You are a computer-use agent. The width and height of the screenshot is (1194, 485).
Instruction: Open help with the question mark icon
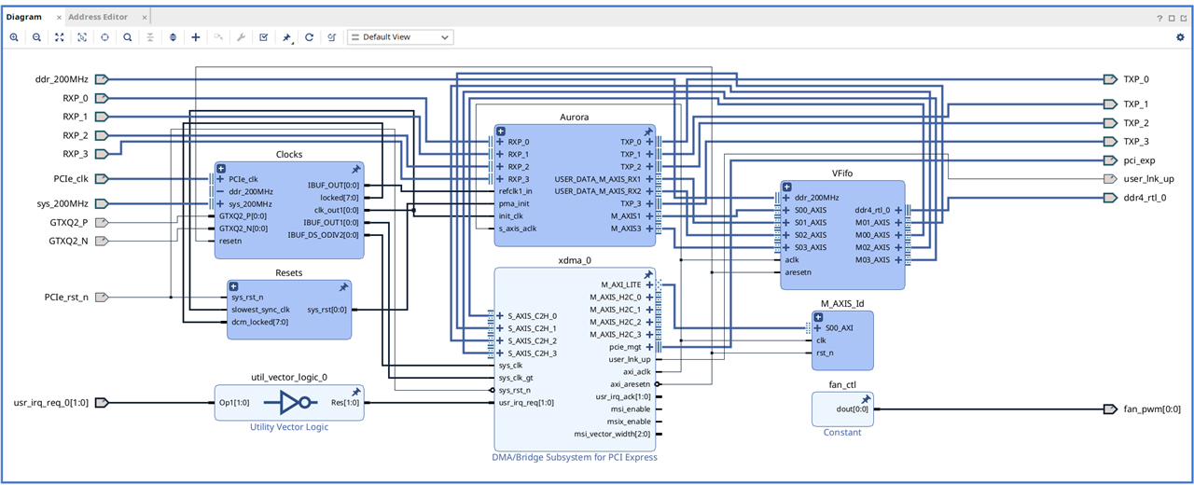click(1159, 18)
